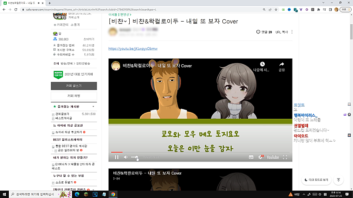This screenshot has width=353, height=198.
Task: Open the 스스로 돈벌기 board
Action: [x=64, y=182]
